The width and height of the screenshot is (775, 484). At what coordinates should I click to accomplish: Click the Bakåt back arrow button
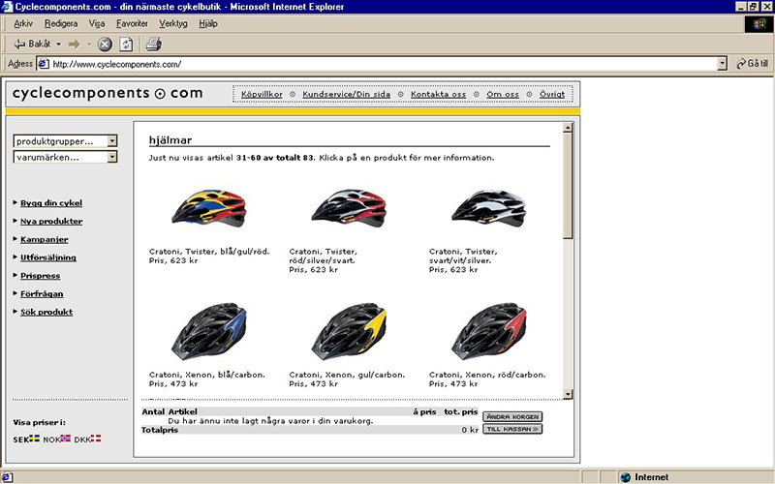(x=32, y=44)
